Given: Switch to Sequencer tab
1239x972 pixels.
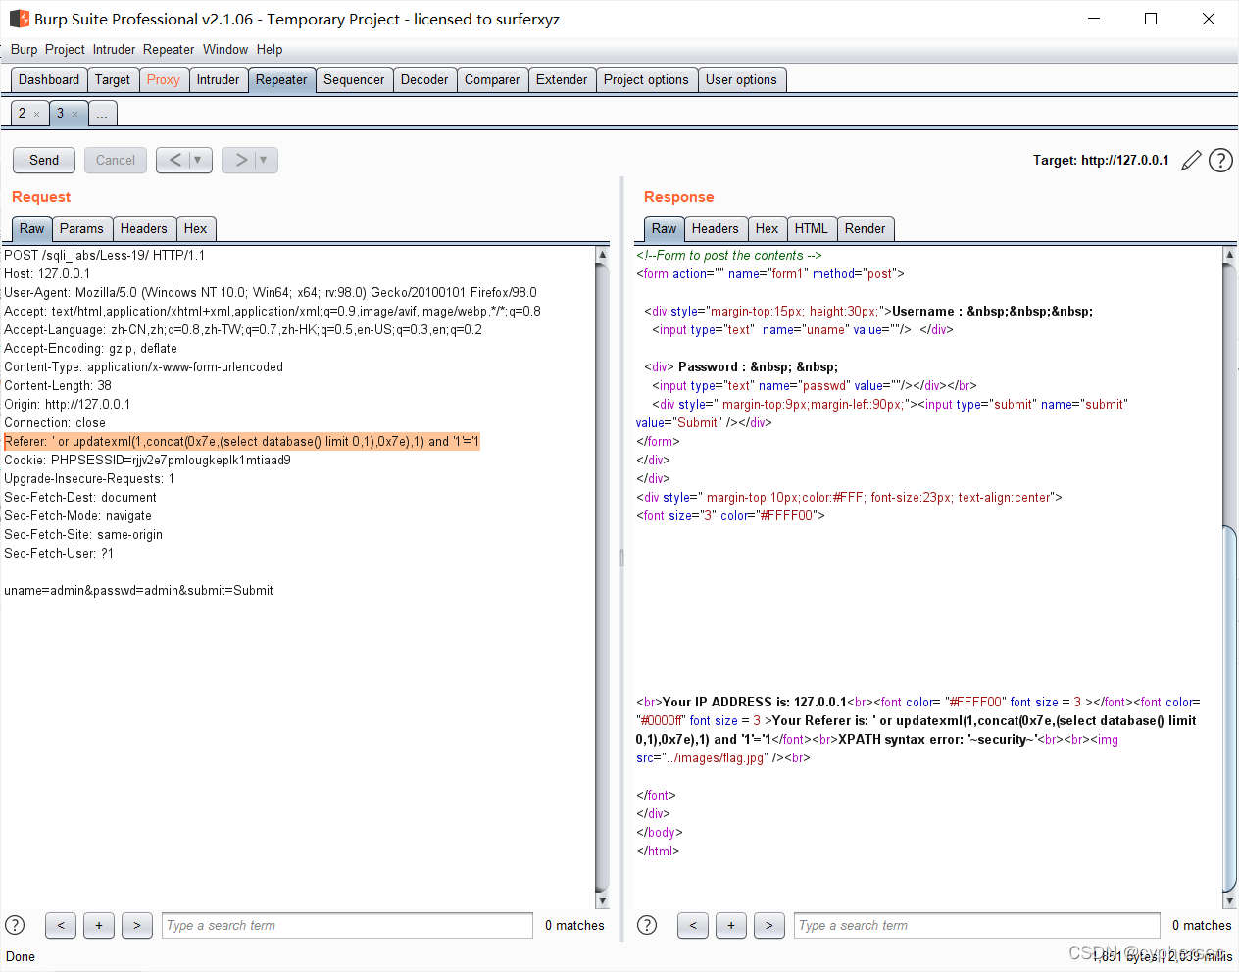Looking at the screenshot, I should 354,80.
